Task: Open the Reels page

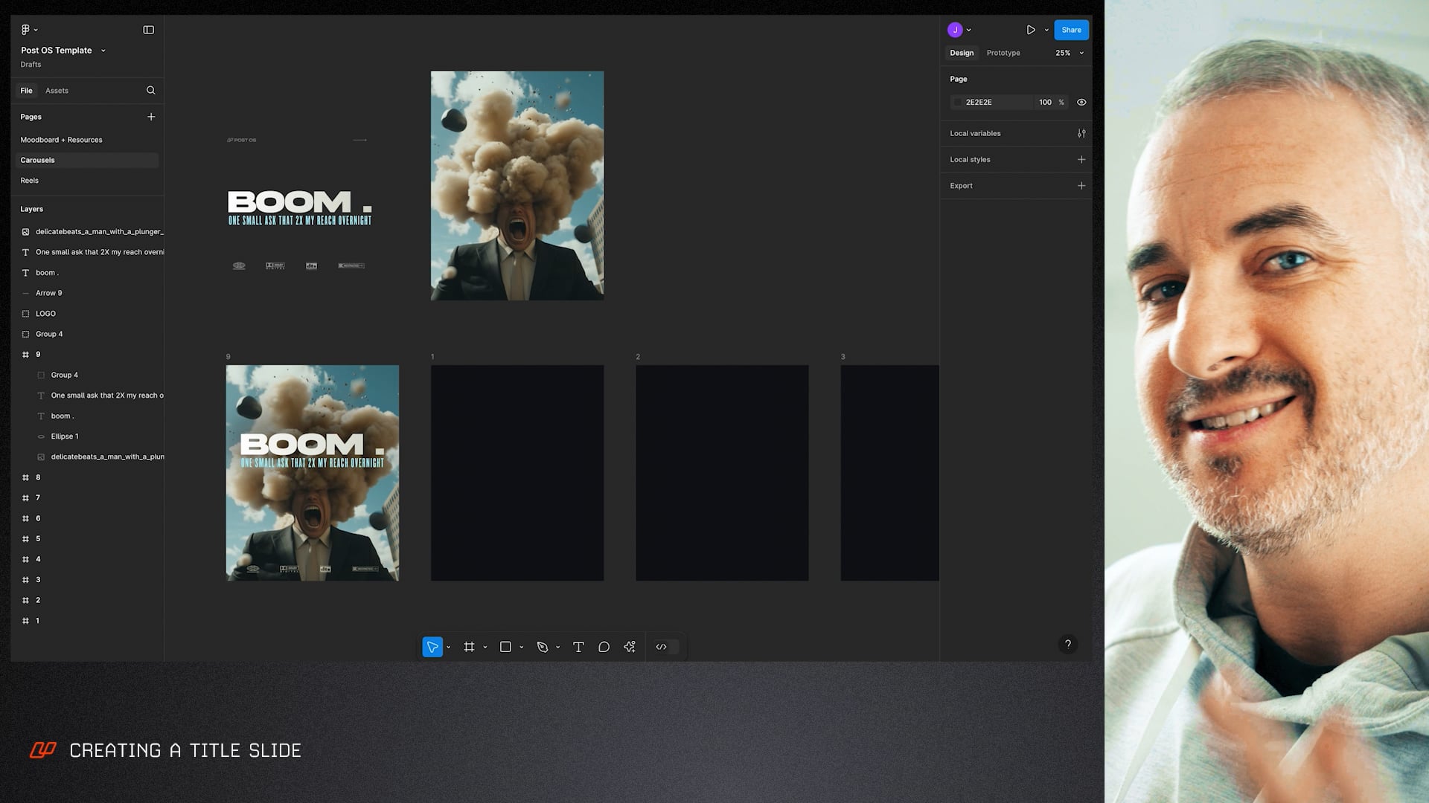Action: pos(30,181)
